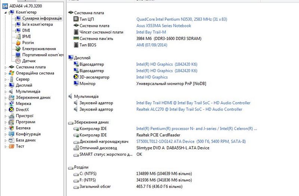Open the Intel Bay Trail-M chipset link
299x196 pixels.
click(x=151, y=32)
